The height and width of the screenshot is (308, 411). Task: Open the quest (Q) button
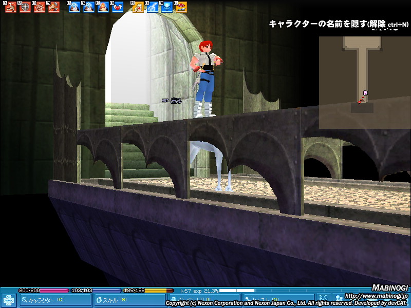coord(278,300)
